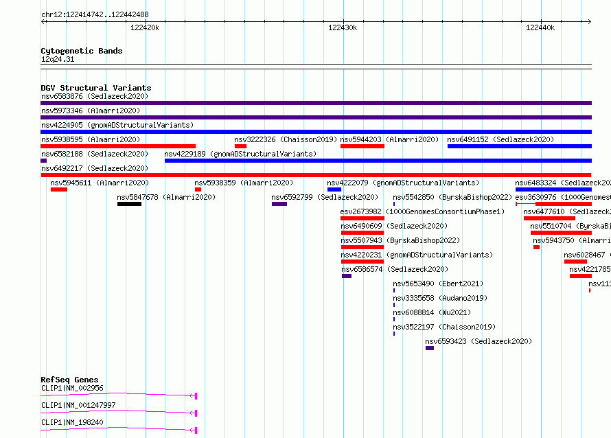Viewport: 611px width, 438px height.
Task: Click the right arrow on the ruler
Action: [590, 21]
